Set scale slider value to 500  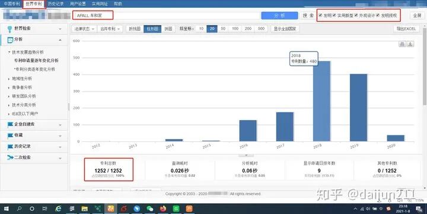pyautogui.click(x=261, y=28)
